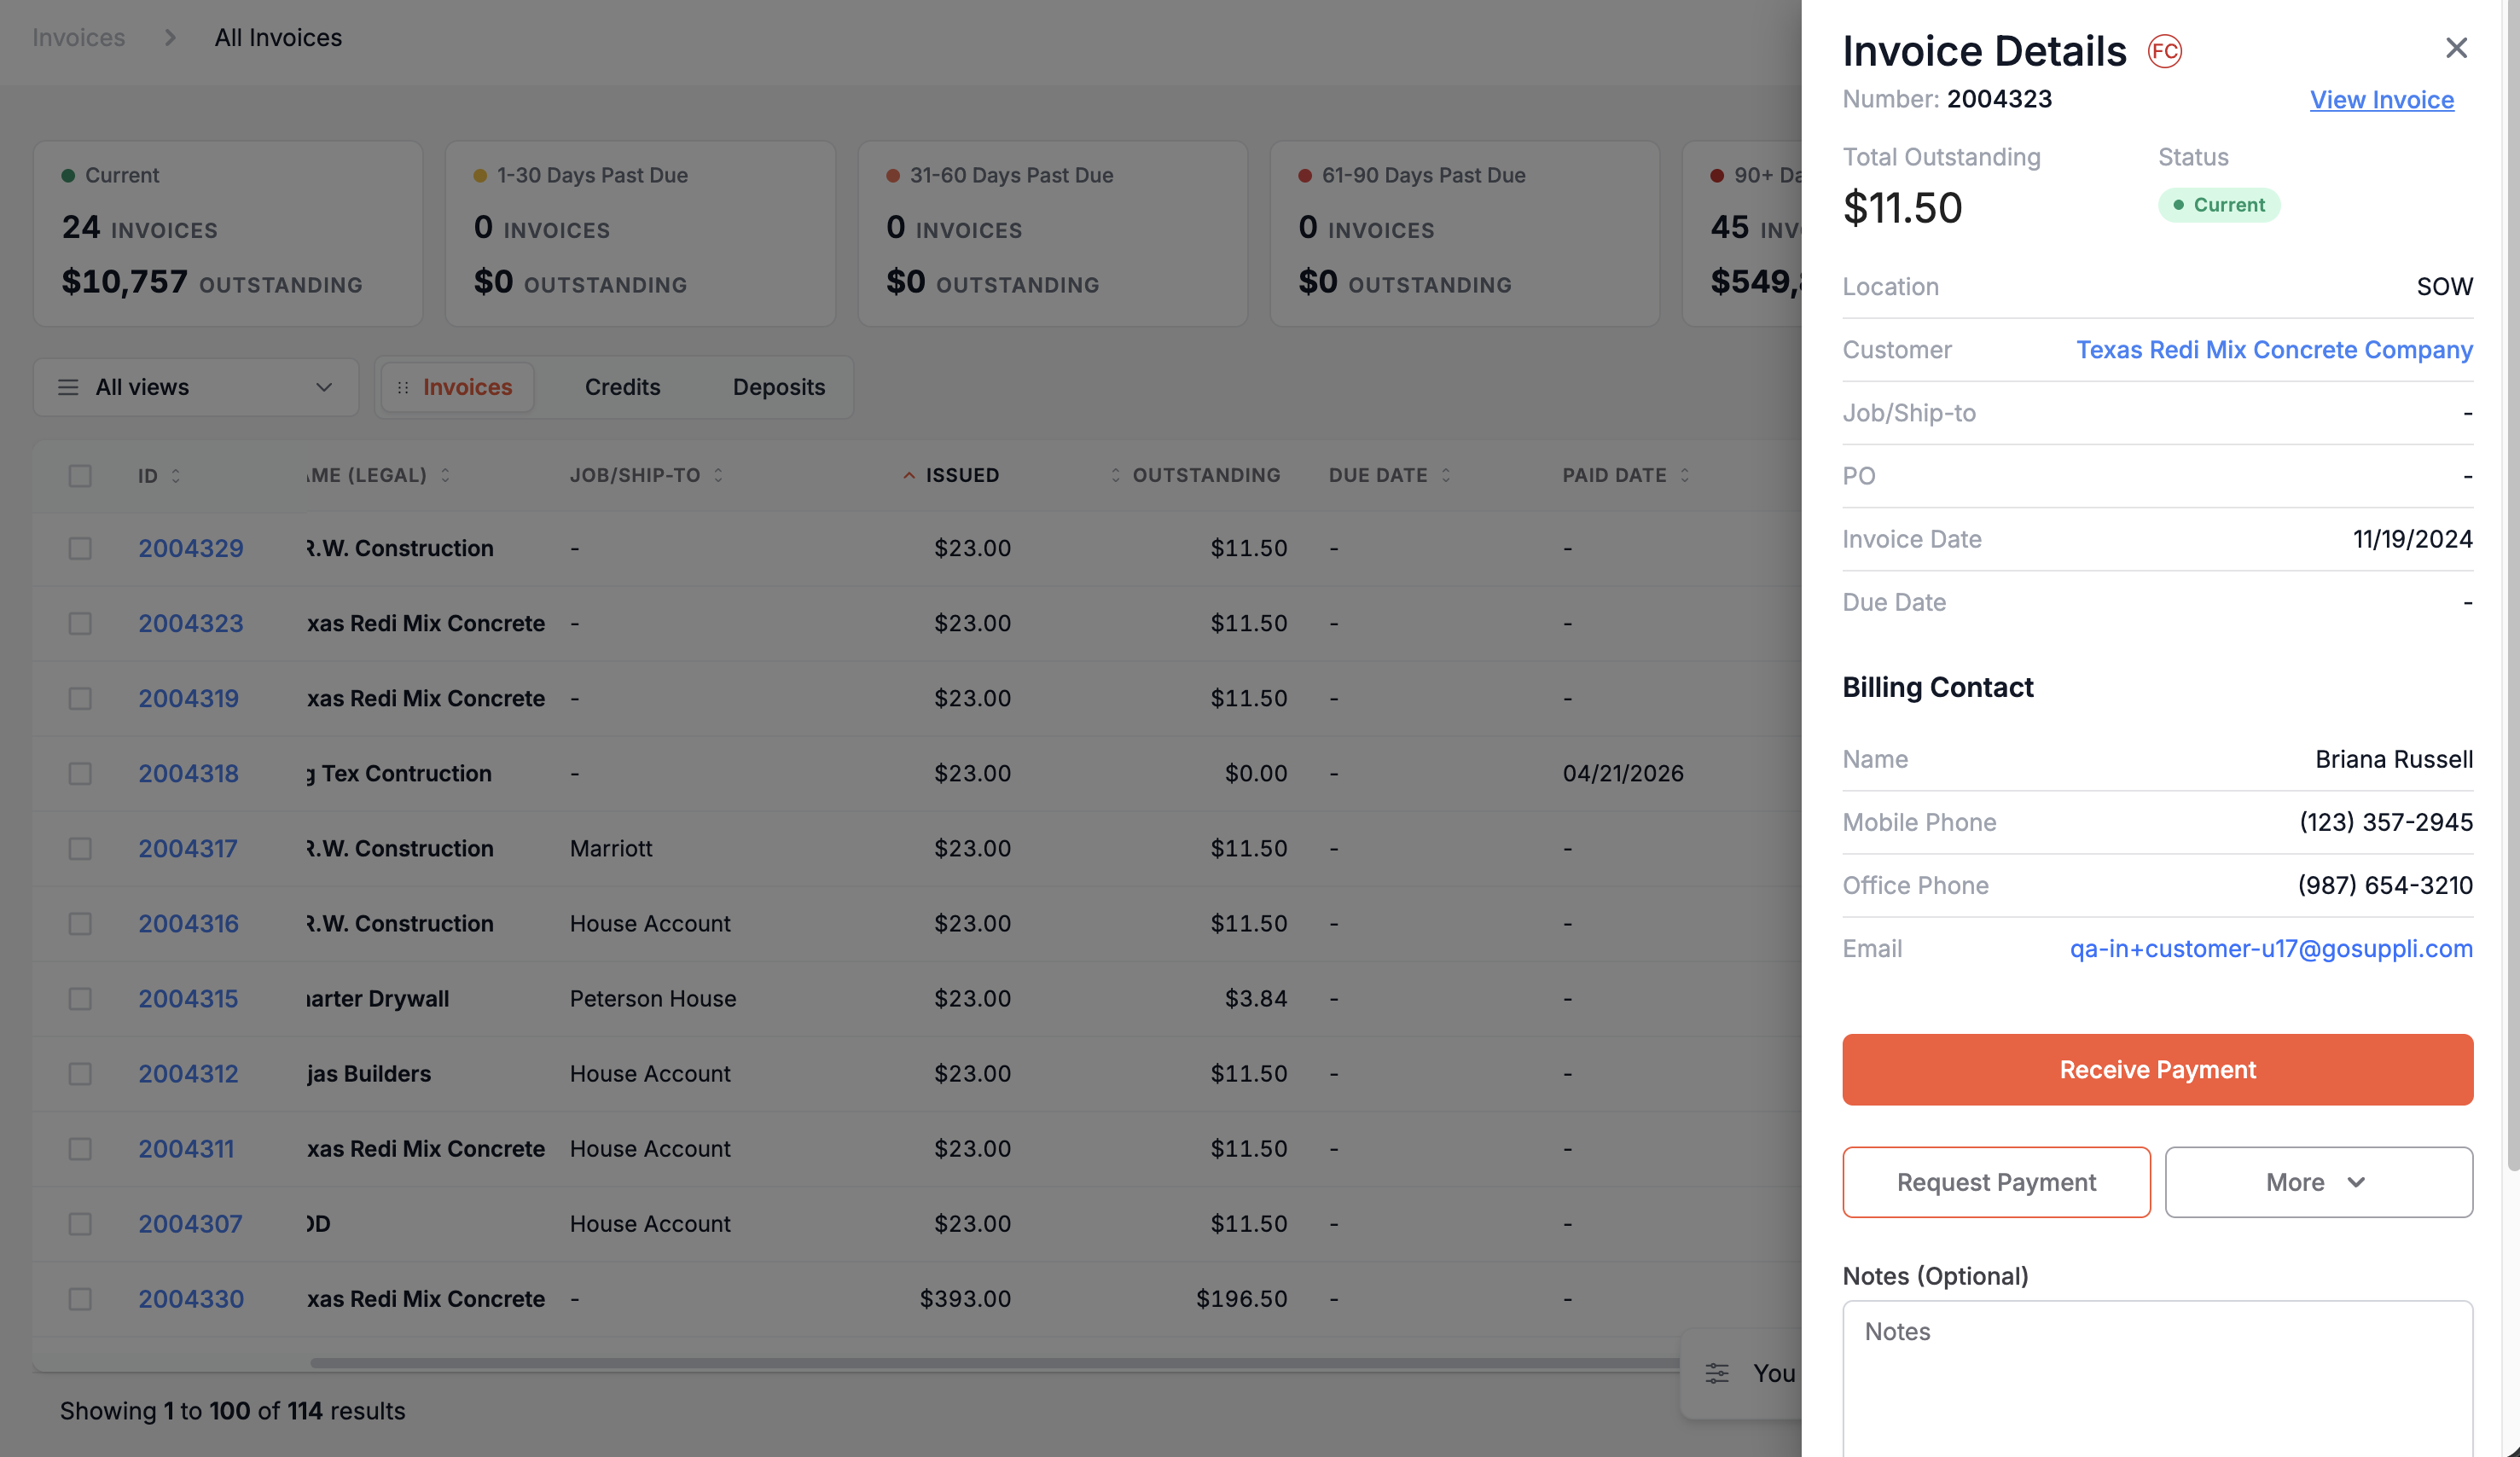
Task: Sort by Paid Date column arrows
Action: click(x=1685, y=476)
